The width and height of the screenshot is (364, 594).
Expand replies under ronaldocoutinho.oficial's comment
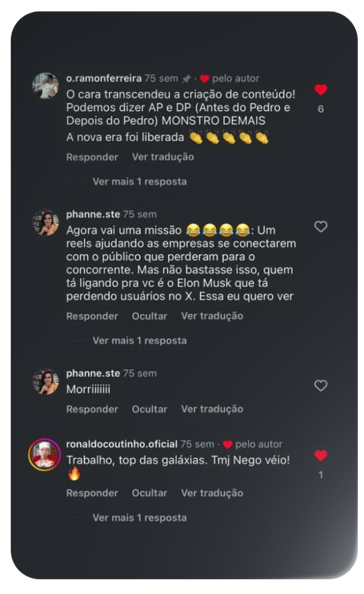[x=139, y=517]
